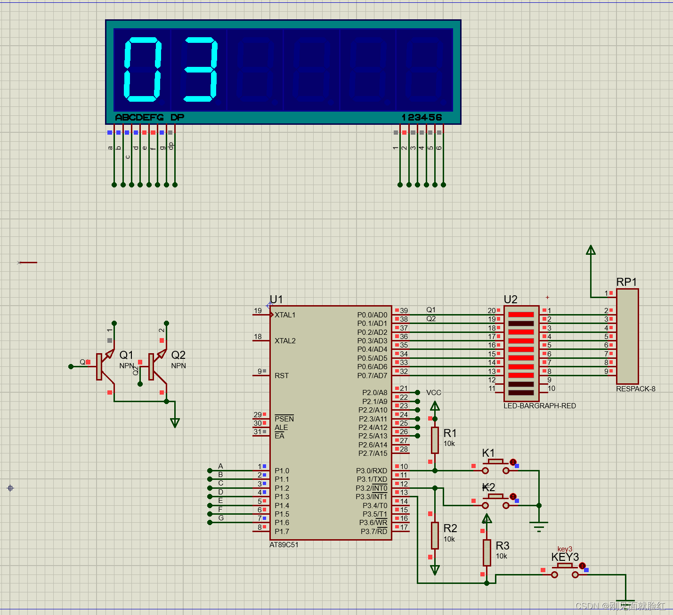Click the P0.7/AD7 pin label
The width and height of the screenshot is (673, 615).
tap(372, 376)
